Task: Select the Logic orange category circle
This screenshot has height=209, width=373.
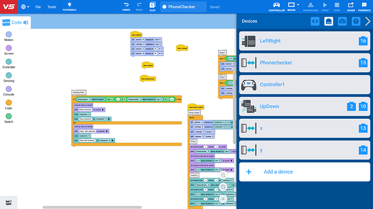Action: point(9,103)
